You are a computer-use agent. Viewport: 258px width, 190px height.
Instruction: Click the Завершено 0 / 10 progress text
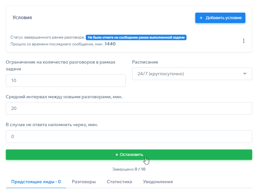(129, 169)
